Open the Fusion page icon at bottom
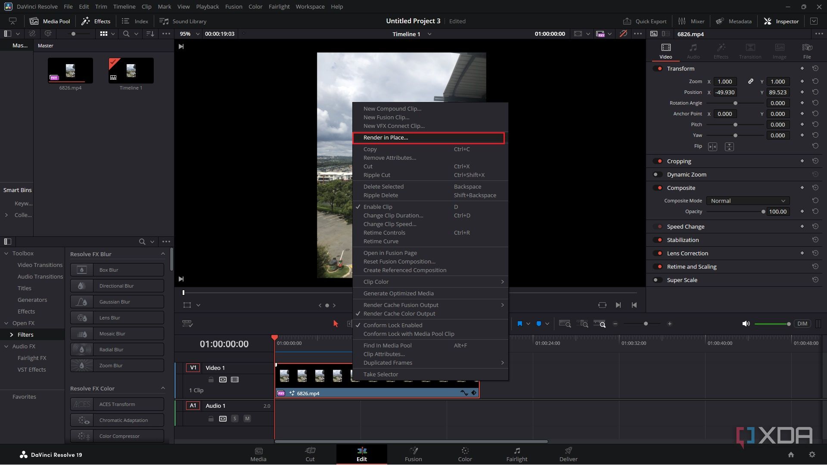 pyautogui.click(x=413, y=454)
